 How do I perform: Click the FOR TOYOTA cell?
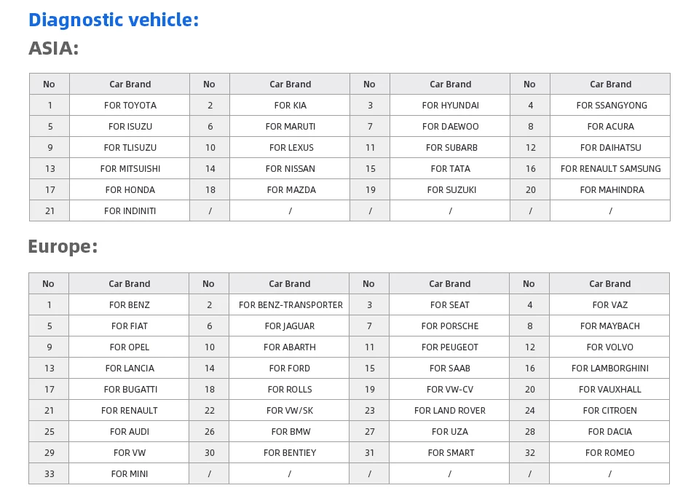pos(130,106)
